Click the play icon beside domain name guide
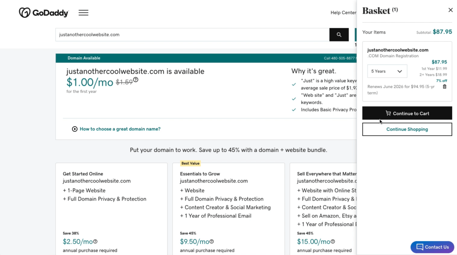This screenshot has width=457, height=255. [75, 129]
